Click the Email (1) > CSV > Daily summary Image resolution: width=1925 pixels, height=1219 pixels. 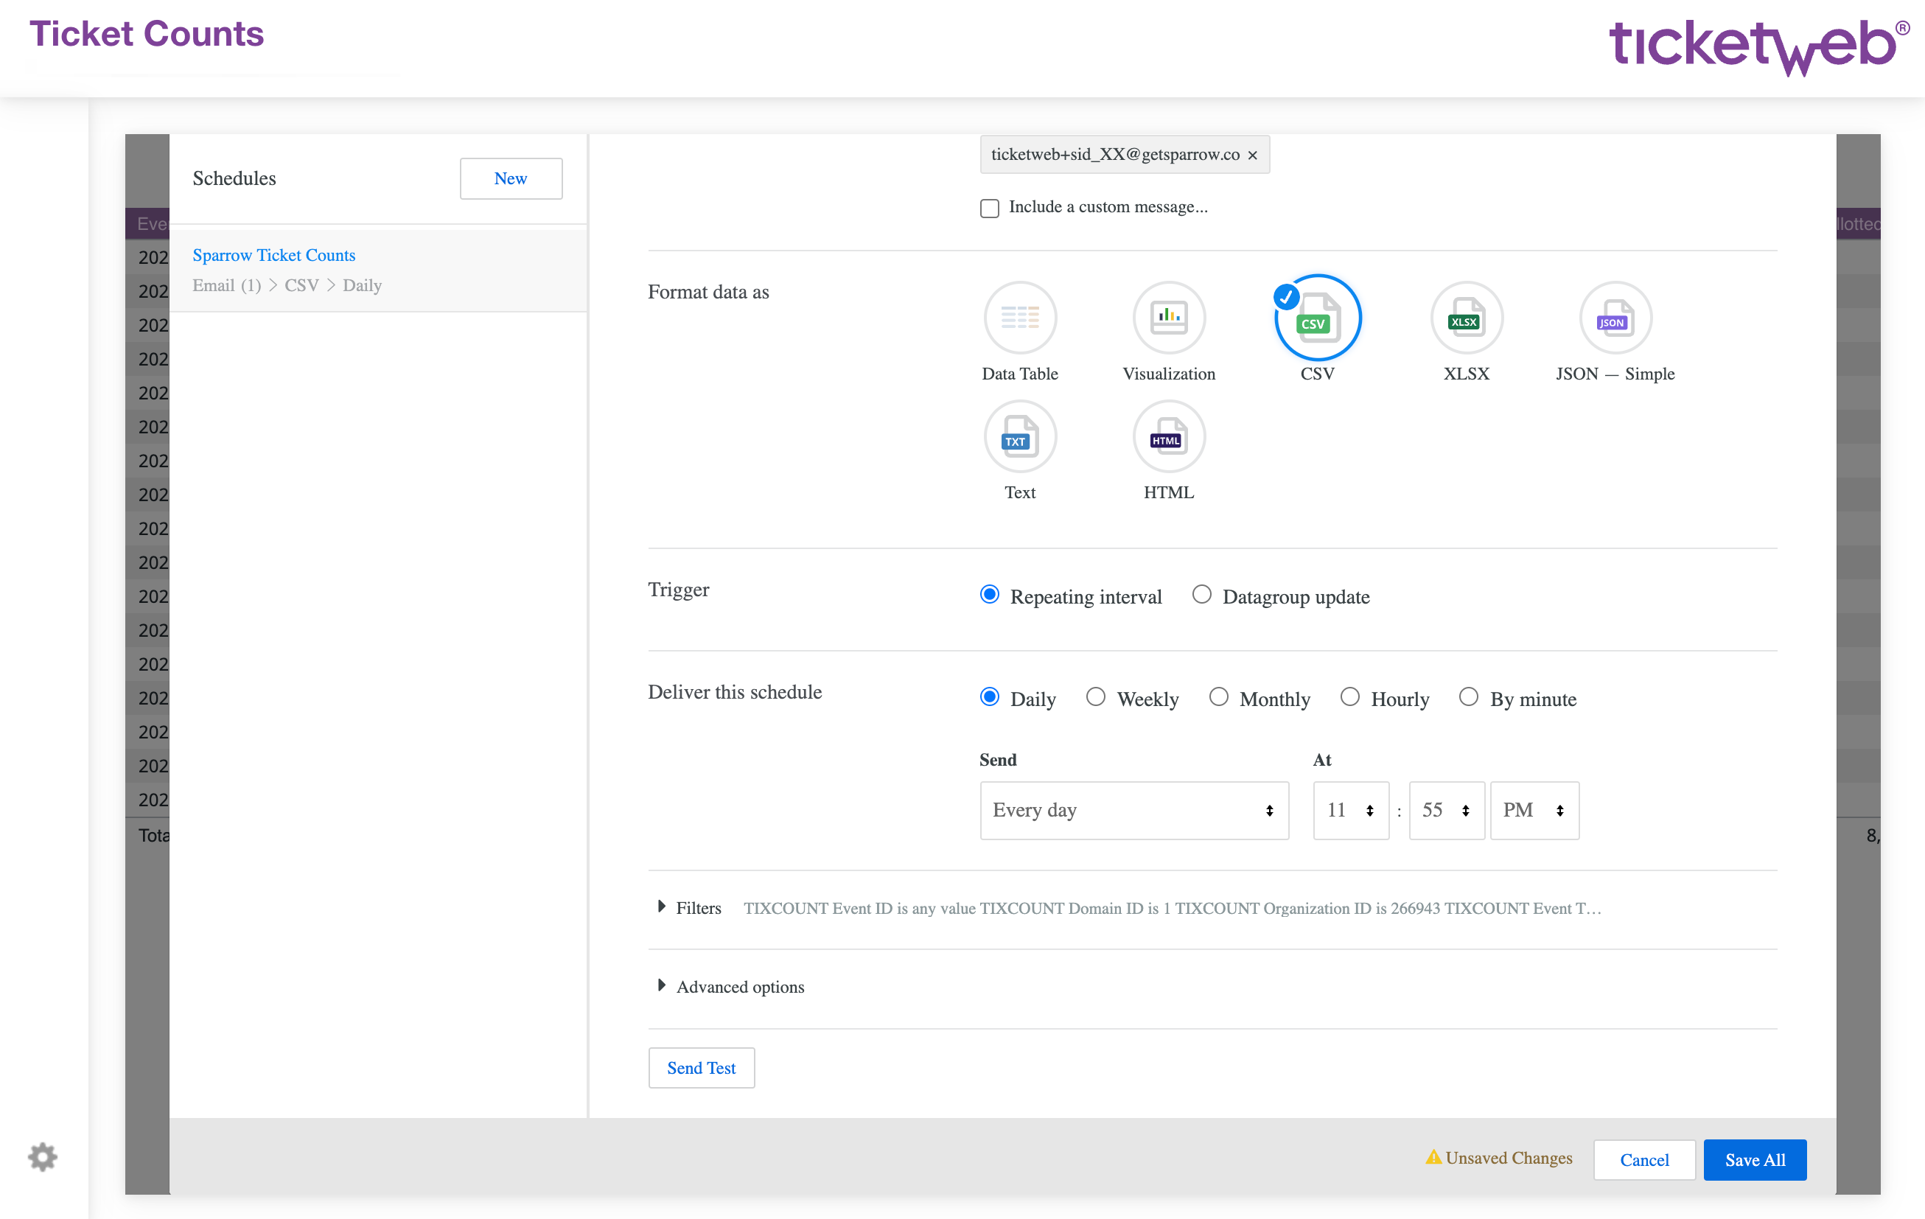(x=286, y=285)
